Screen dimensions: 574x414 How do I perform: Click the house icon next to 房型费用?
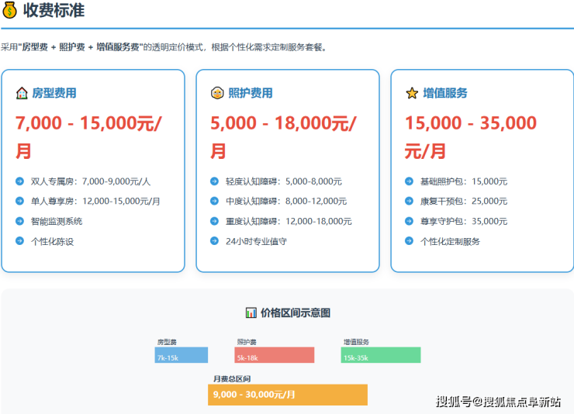(22, 93)
